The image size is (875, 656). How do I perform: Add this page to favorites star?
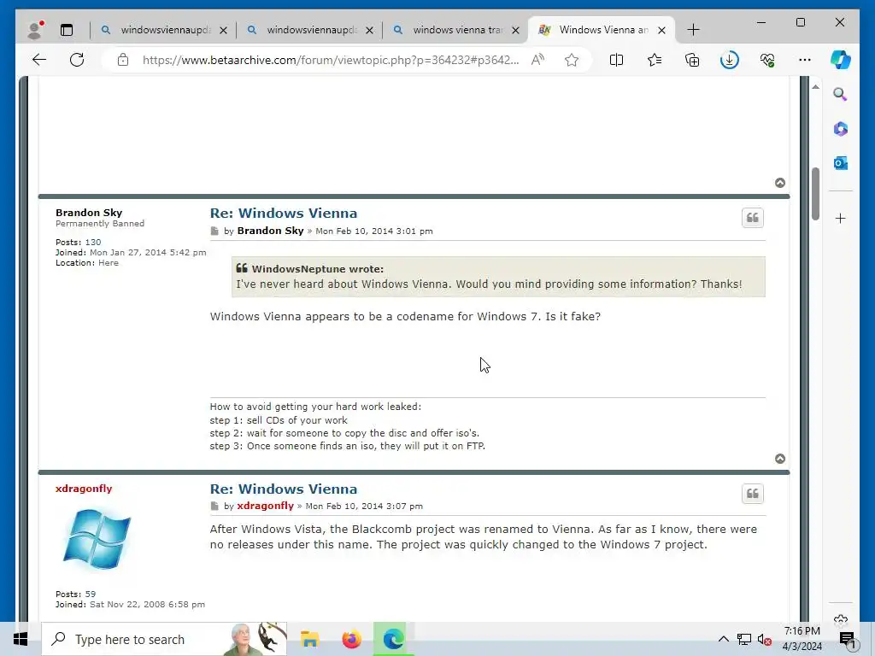point(572,60)
